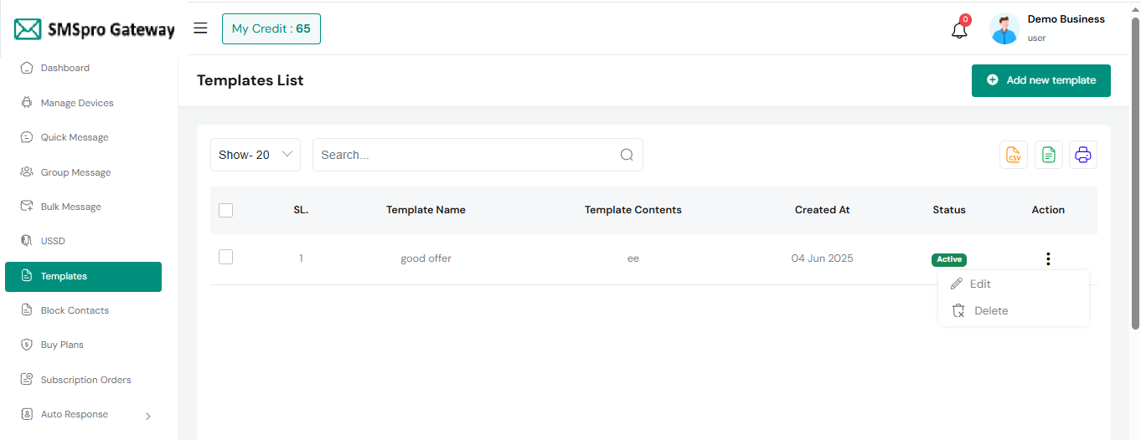1141x440 pixels.
Task: Click the Add new template button
Action: [1040, 80]
